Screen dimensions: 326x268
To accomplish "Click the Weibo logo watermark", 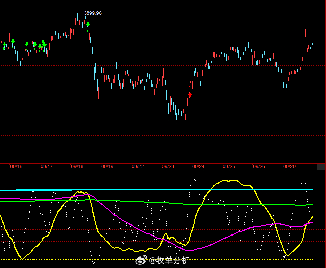I will [x=142, y=260].
